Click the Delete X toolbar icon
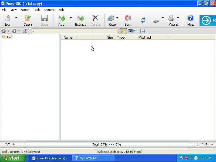 click(96, 18)
